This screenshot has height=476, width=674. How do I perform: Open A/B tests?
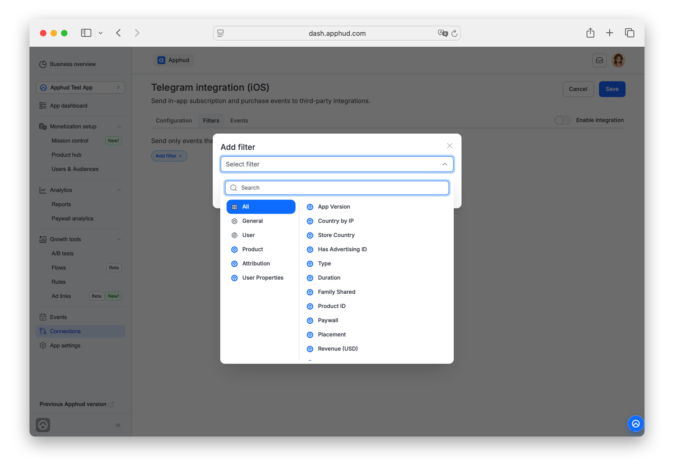pos(62,254)
